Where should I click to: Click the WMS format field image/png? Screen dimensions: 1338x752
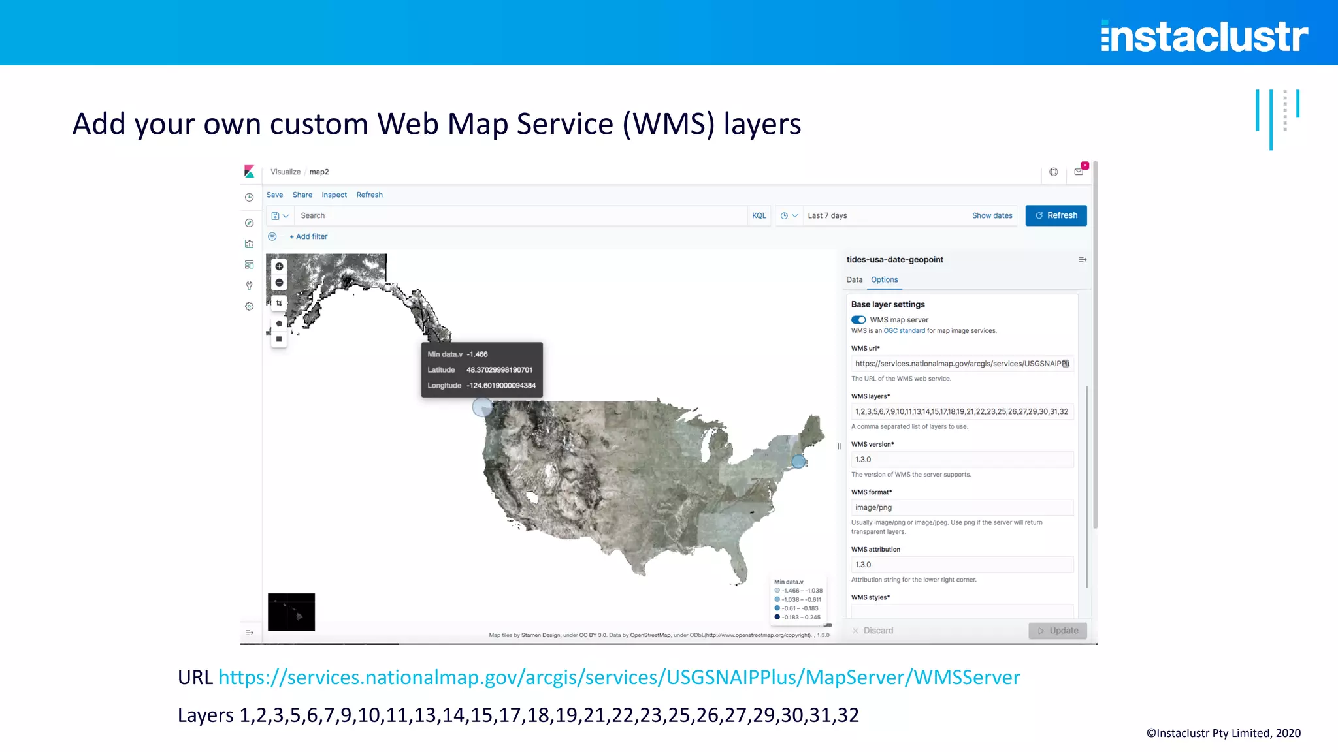962,507
